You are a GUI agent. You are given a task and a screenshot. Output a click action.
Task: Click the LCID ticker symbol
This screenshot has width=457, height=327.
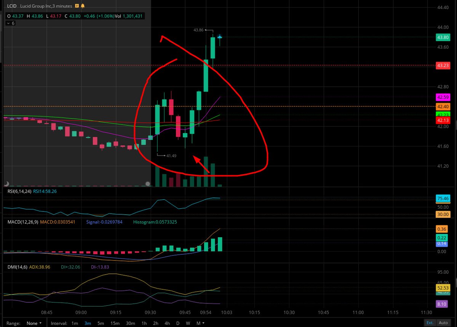coord(12,6)
